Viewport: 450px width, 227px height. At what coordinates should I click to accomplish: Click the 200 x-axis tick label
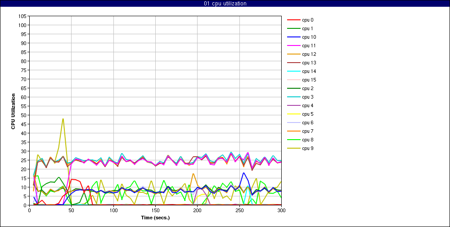coord(198,210)
